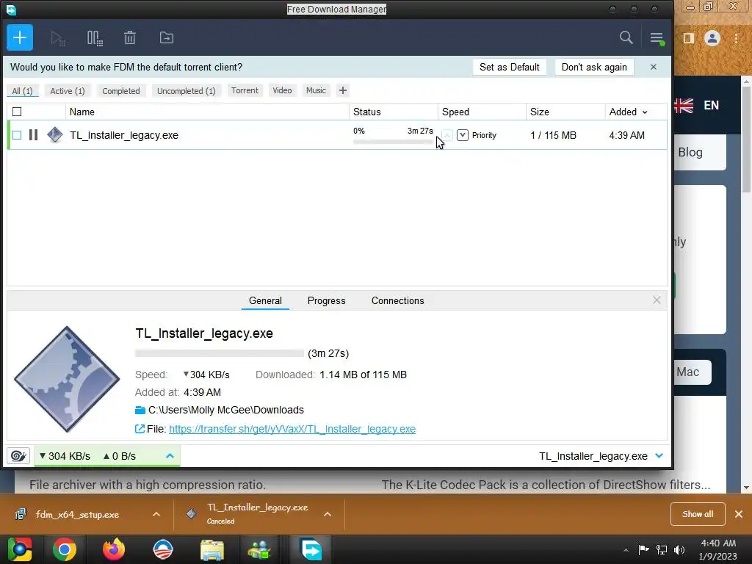The image size is (752, 564).
Task: Click Free Download Manager taskbar icon
Action: pyautogui.click(x=311, y=549)
